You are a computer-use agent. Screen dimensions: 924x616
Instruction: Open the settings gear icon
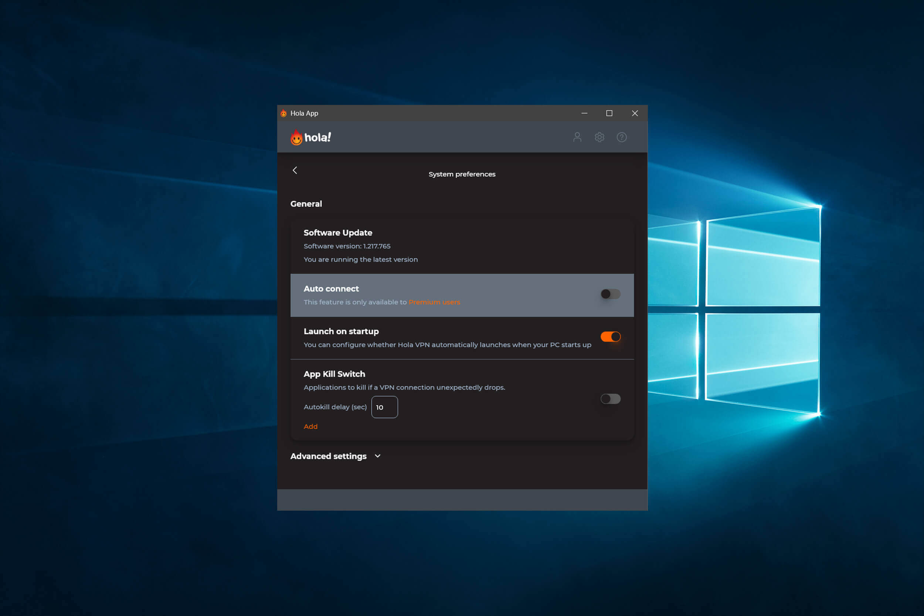(x=599, y=137)
